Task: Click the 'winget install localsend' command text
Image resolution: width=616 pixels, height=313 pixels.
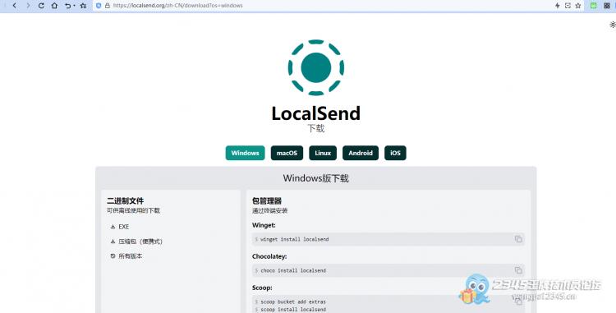Action: point(295,239)
